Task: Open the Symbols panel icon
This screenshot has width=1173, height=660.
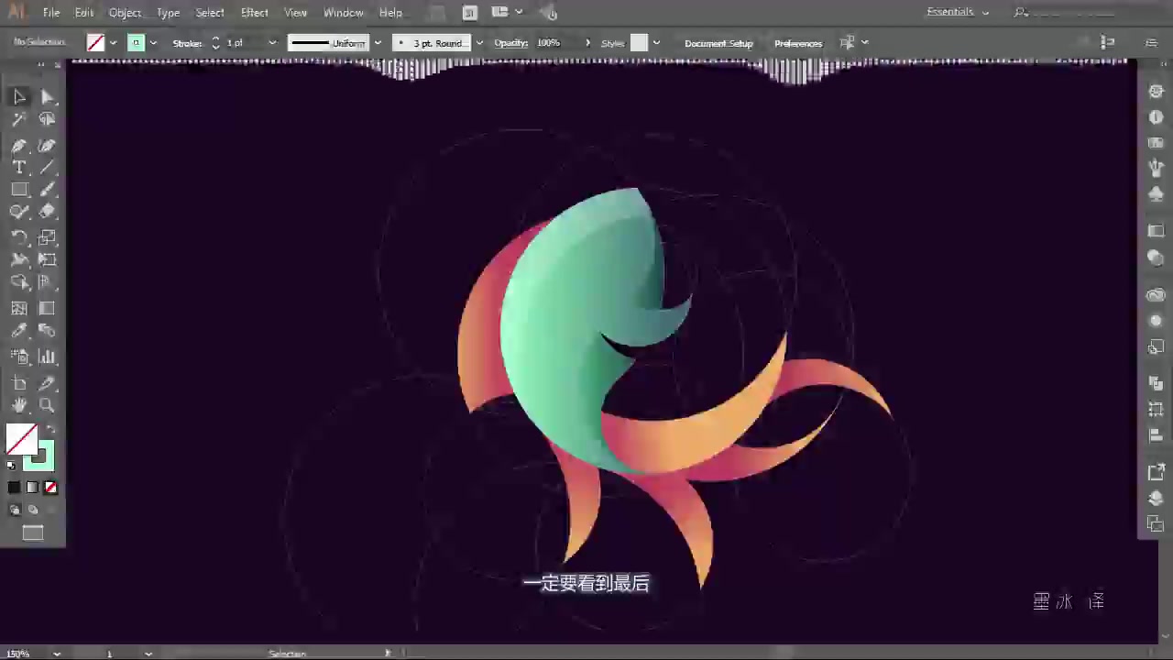Action: coord(1157,194)
